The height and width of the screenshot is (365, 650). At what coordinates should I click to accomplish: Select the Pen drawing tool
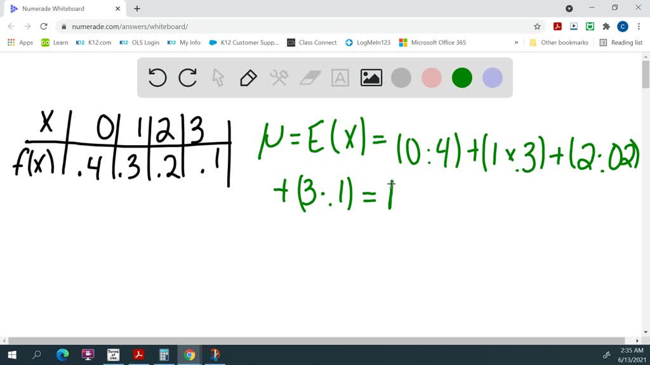coord(248,77)
